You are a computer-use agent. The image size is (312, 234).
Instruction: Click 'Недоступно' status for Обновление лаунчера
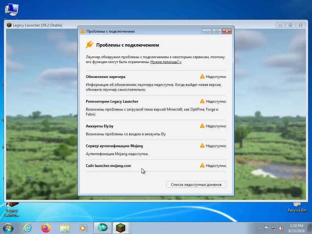216,77
